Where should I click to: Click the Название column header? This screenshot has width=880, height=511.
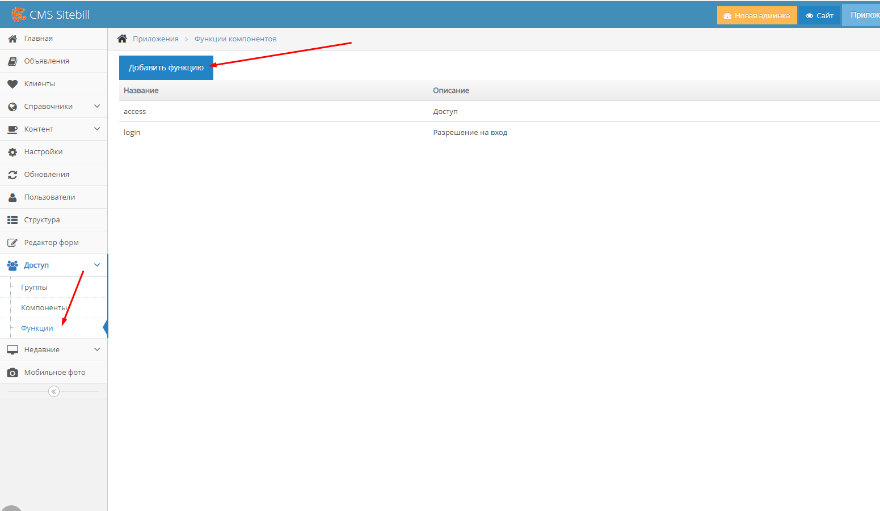pos(141,91)
